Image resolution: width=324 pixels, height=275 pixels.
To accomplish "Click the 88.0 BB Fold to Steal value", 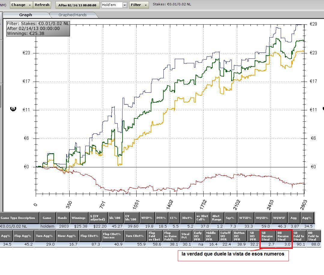I will (316, 244).
